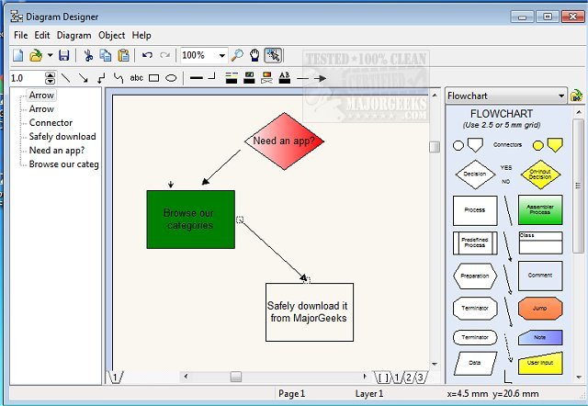Open the fill color picker
The width and height of the screenshot is (588, 406).
[249, 78]
